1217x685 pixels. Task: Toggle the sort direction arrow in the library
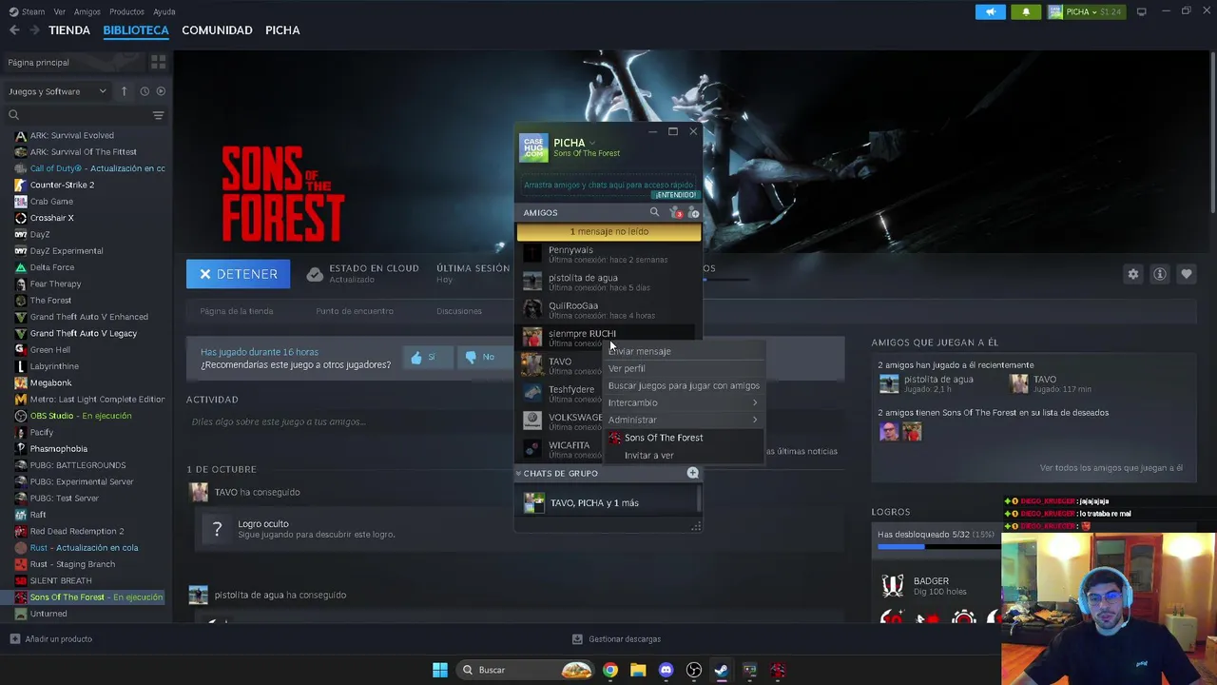click(x=124, y=91)
